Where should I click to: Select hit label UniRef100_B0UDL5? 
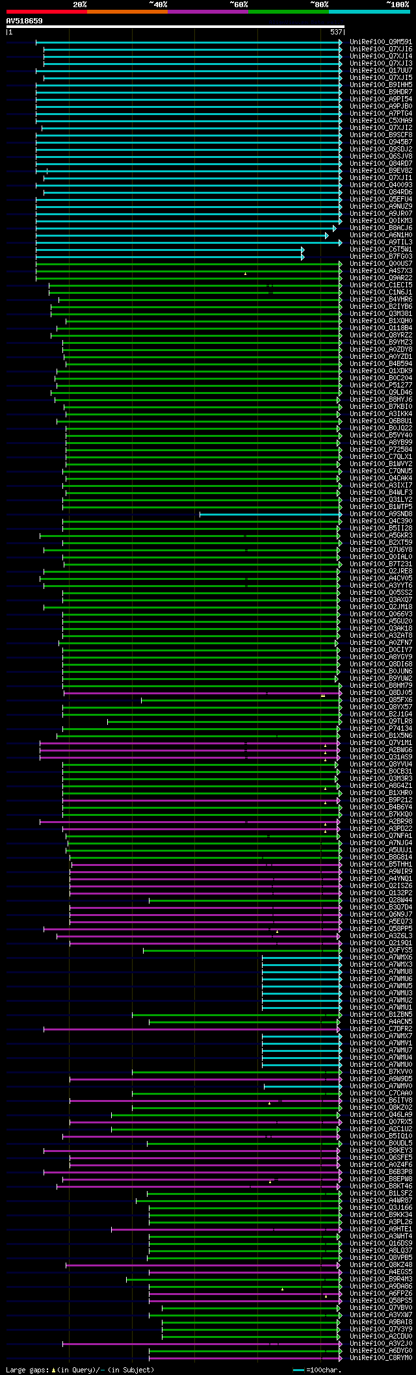381,1143
